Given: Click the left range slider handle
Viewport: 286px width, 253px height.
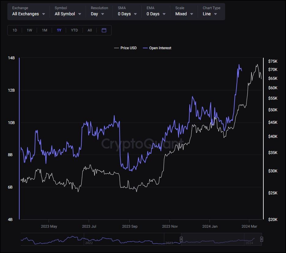Looking at the screenshot, I should [x=181, y=239].
